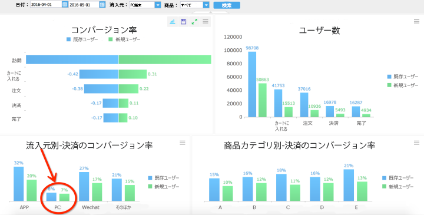Click the 商品 combo box showing すべて

pyautogui.click(x=195, y=5)
